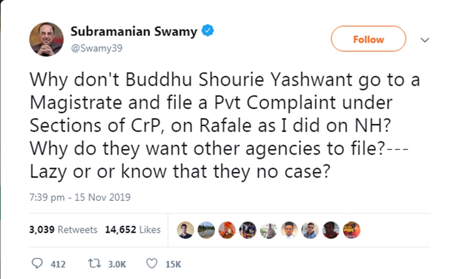Click the sixth liker avatar with black cap

(x=289, y=230)
